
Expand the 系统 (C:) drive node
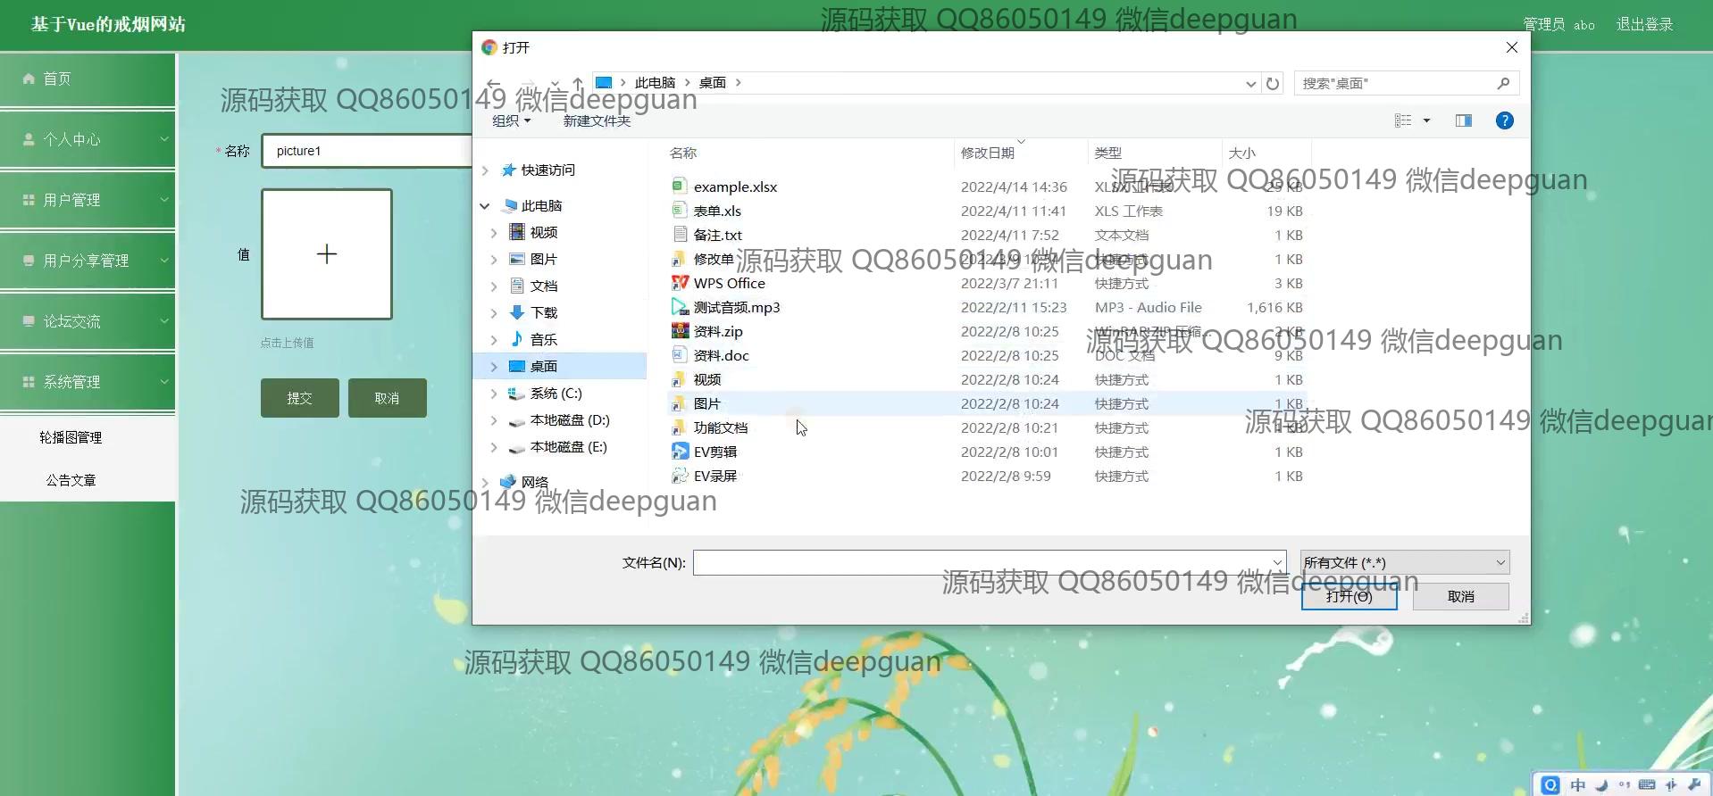pyautogui.click(x=494, y=394)
